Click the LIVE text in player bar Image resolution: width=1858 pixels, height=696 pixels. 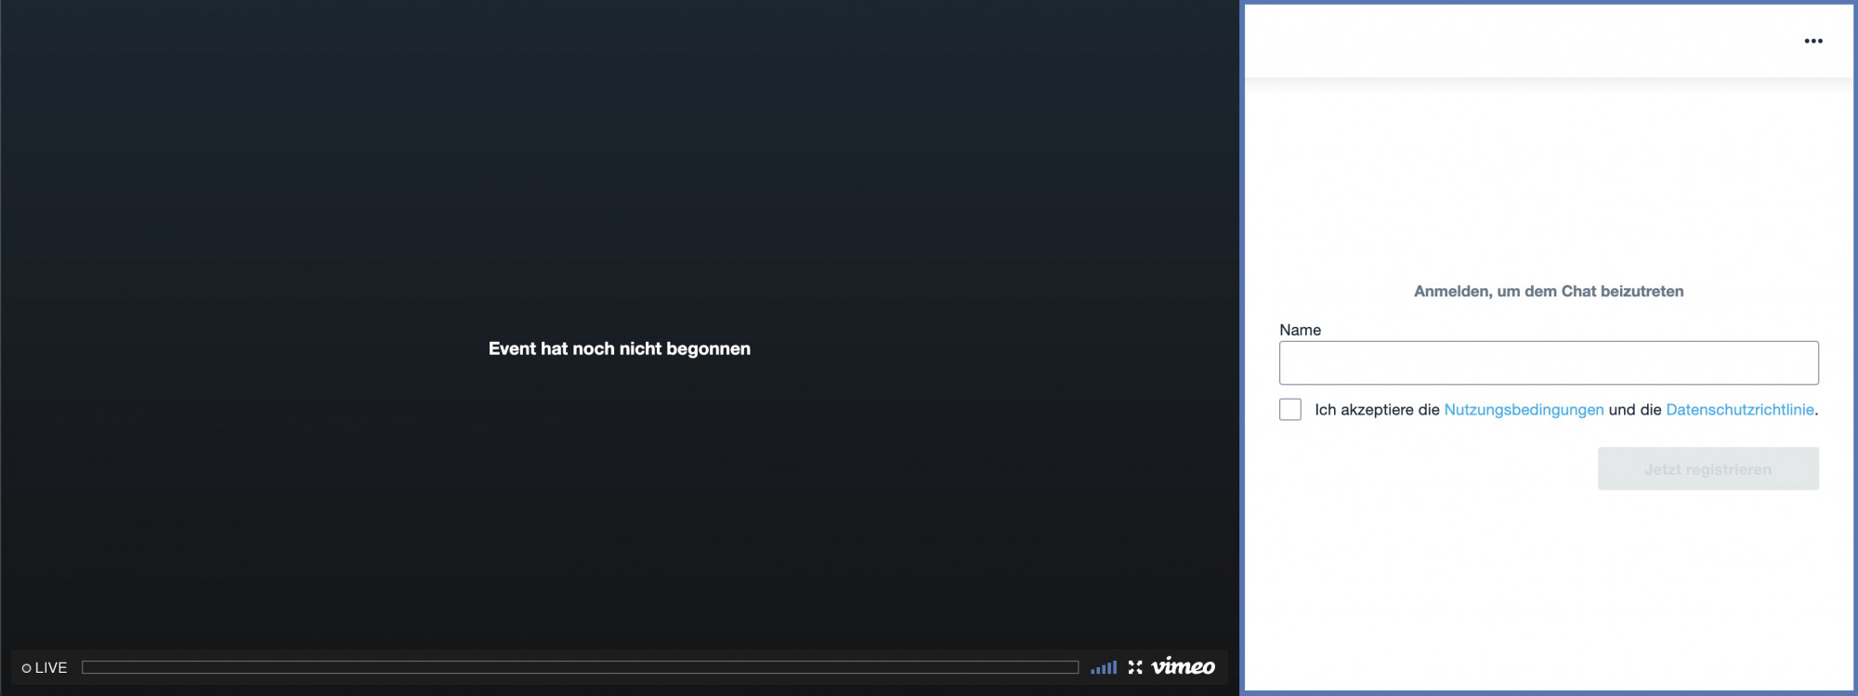coord(51,668)
